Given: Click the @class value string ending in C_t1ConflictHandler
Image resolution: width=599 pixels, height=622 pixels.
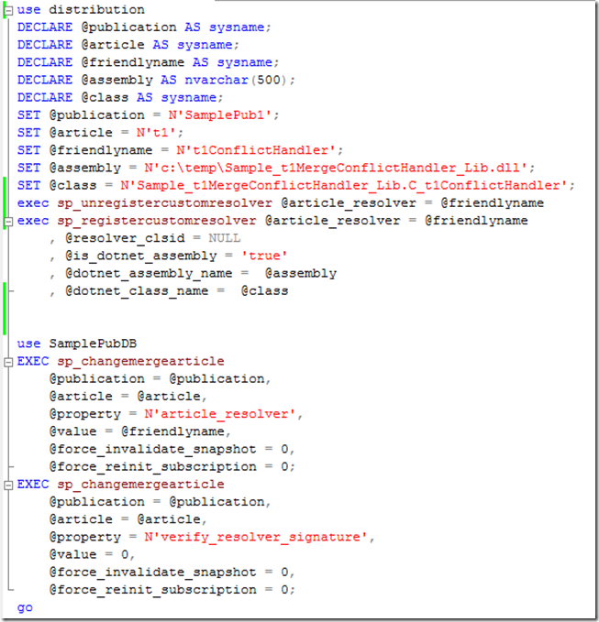Looking at the screenshot, I should pyautogui.click(x=344, y=185).
